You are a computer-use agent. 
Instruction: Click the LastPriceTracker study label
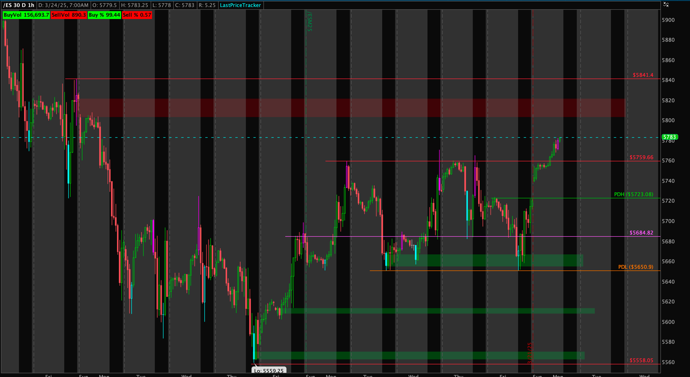tap(240, 5)
